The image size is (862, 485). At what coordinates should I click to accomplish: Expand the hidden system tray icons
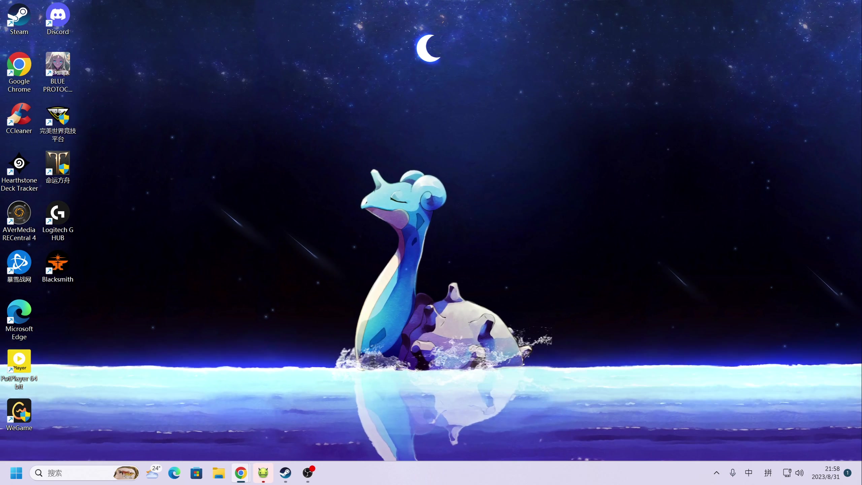(x=717, y=473)
